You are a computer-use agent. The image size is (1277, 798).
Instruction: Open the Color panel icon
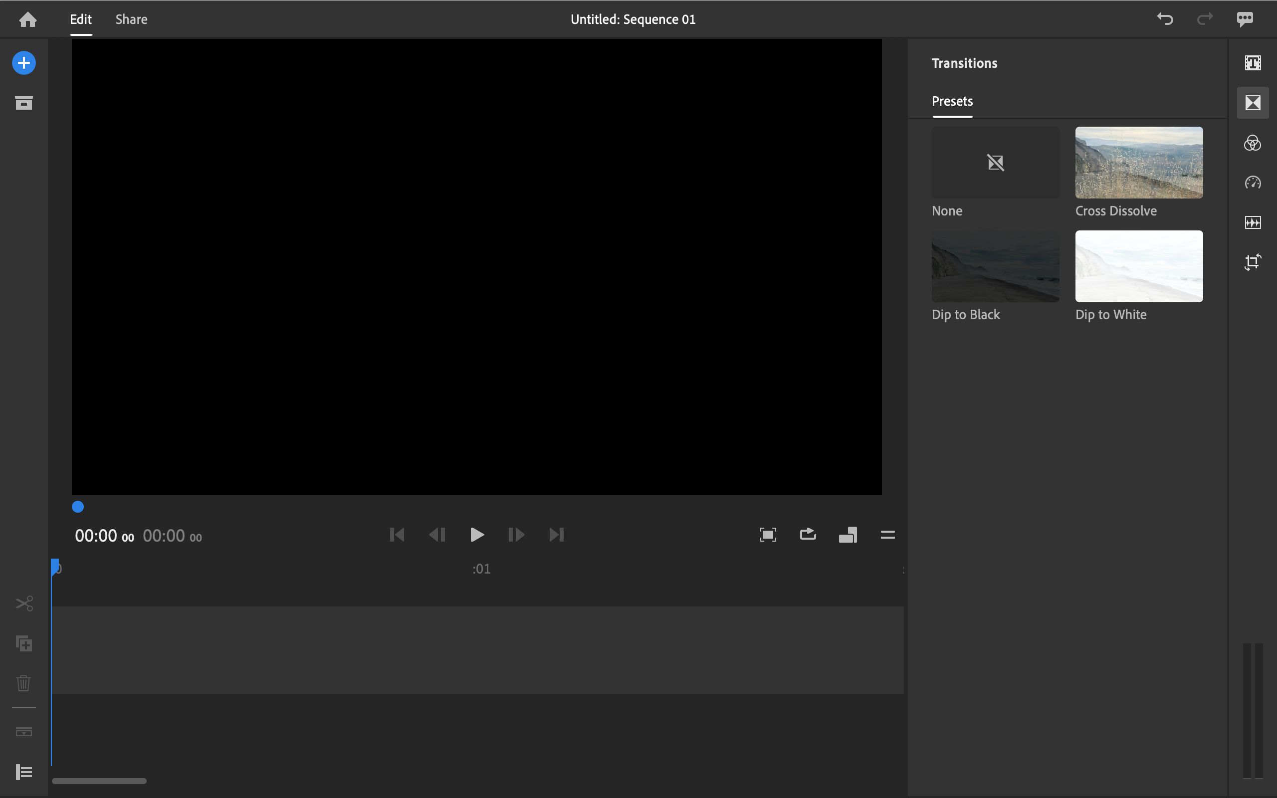pos(1253,143)
